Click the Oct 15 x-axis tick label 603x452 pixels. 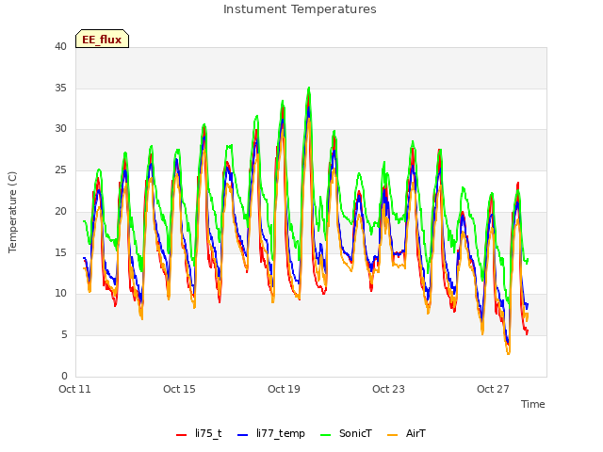[x=179, y=389]
